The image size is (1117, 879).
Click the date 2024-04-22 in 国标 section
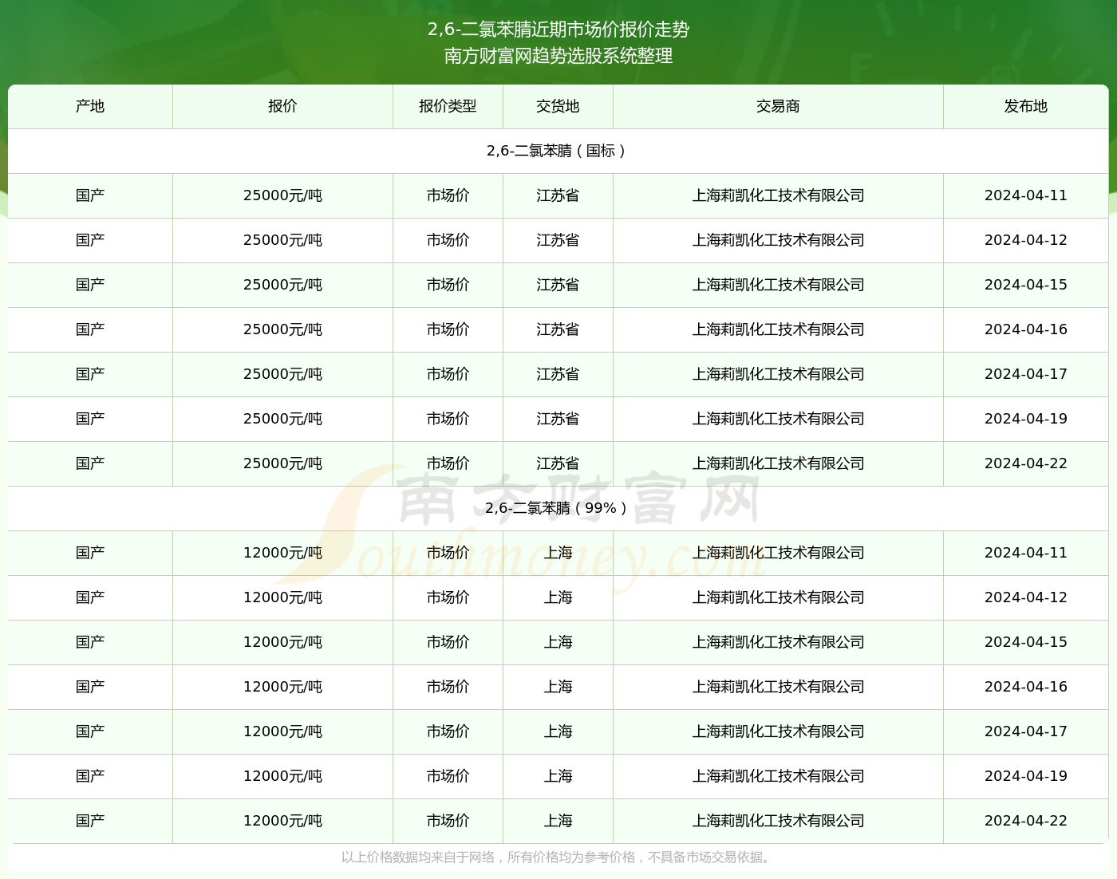click(1026, 463)
